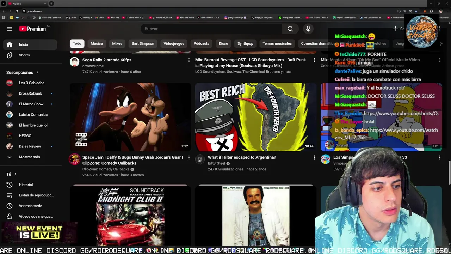Screen dimensions: 451x254
Task: Open TikTok bookmark in bookmarks bar
Action: [x=71, y=17]
